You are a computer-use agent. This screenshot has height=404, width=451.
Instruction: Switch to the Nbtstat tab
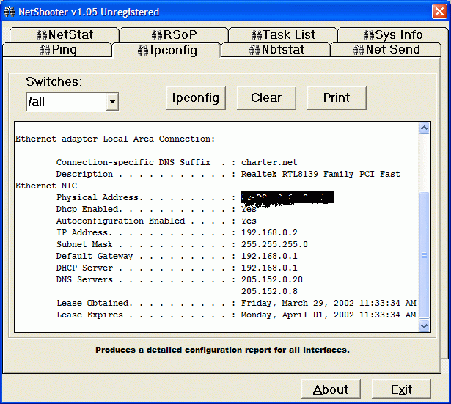pyautogui.click(x=276, y=50)
